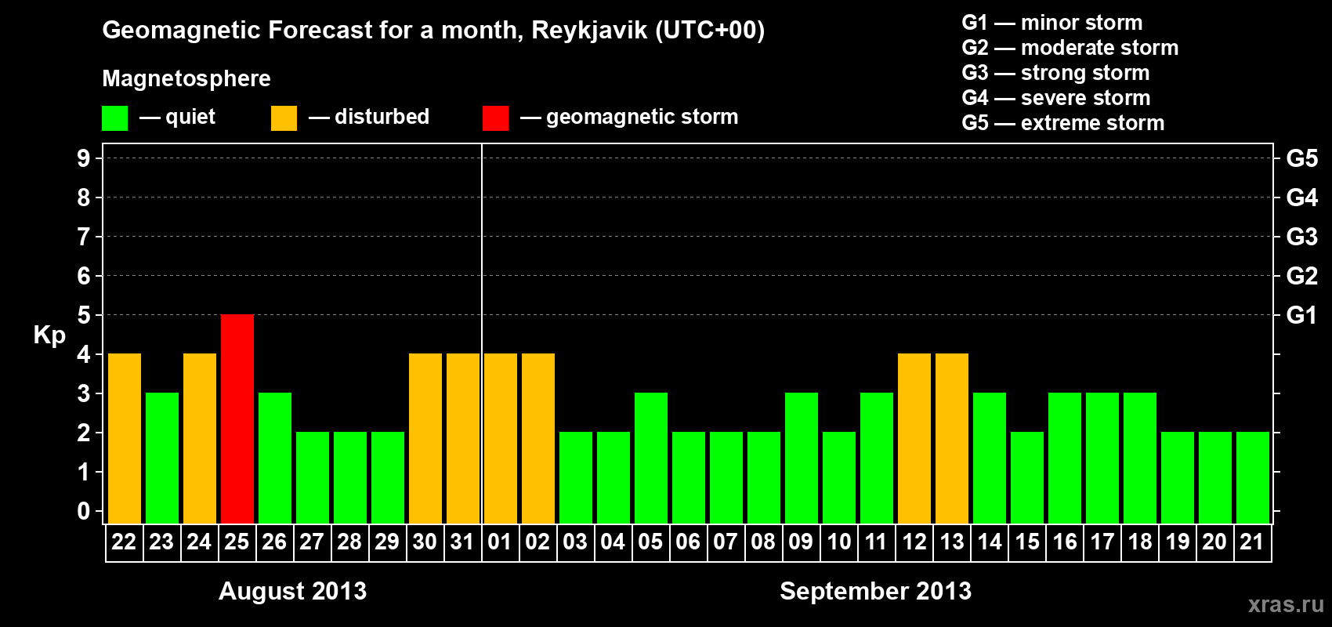Click the August 2013 month label
Viewport: 1332px width, 627px height.
(x=292, y=591)
